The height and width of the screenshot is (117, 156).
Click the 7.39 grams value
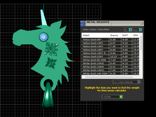coord(113,46)
